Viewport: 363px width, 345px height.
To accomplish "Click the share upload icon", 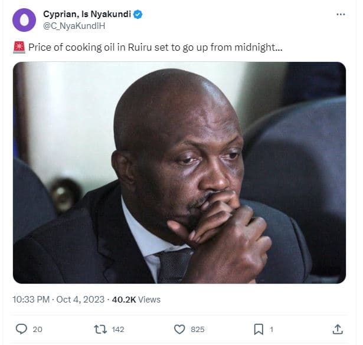I will pos(338,329).
